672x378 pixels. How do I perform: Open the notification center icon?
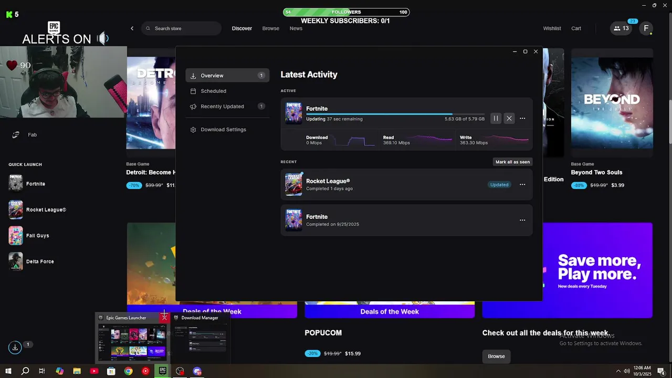(661, 371)
